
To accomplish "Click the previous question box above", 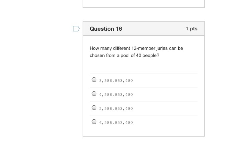I will pos(144,4).
